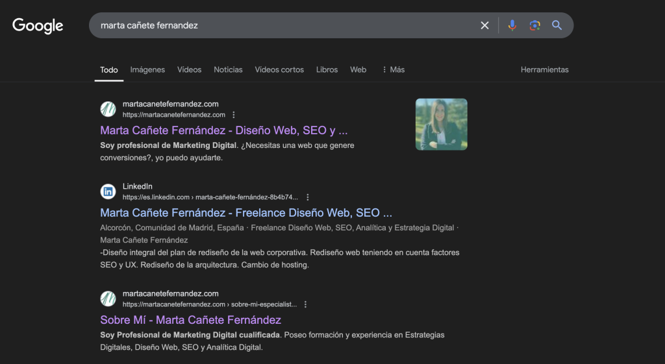The height and width of the screenshot is (364, 665).
Task: Click the Alcorcón, Comunidad de Madrid snippet line
Action: point(279,228)
